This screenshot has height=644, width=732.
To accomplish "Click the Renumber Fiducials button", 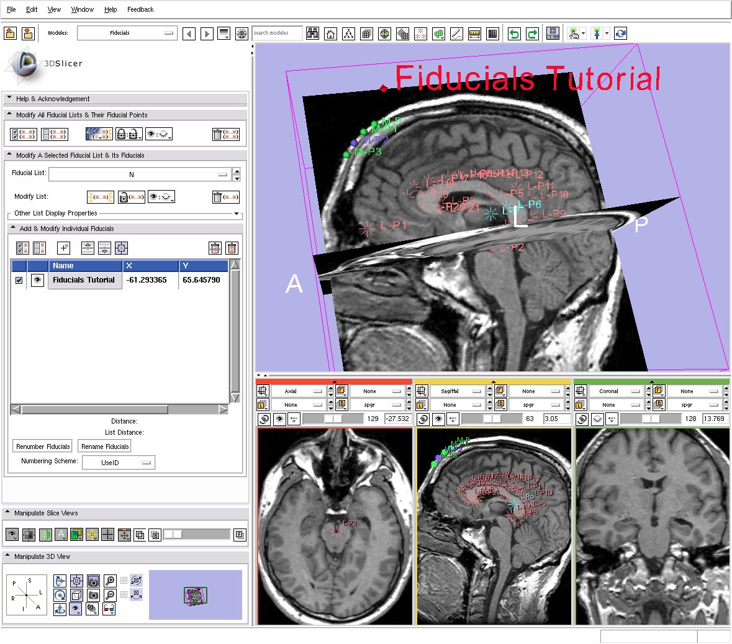I will [x=43, y=447].
